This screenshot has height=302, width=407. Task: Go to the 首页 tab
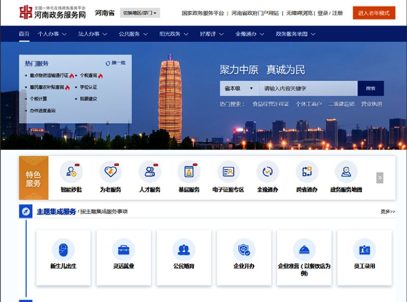pos(24,34)
